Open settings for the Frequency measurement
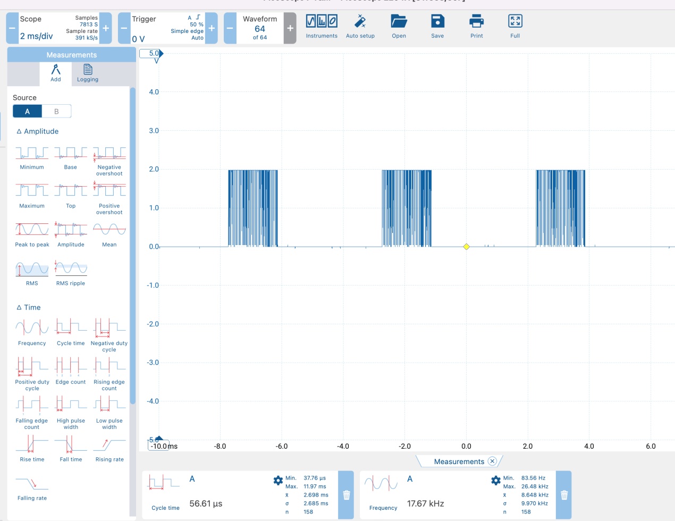Viewport: 675px width, 521px height. (495, 481)
